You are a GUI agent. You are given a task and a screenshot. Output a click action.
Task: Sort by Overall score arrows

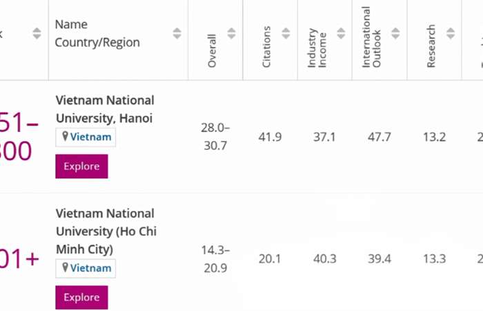(x=231, y=33)
